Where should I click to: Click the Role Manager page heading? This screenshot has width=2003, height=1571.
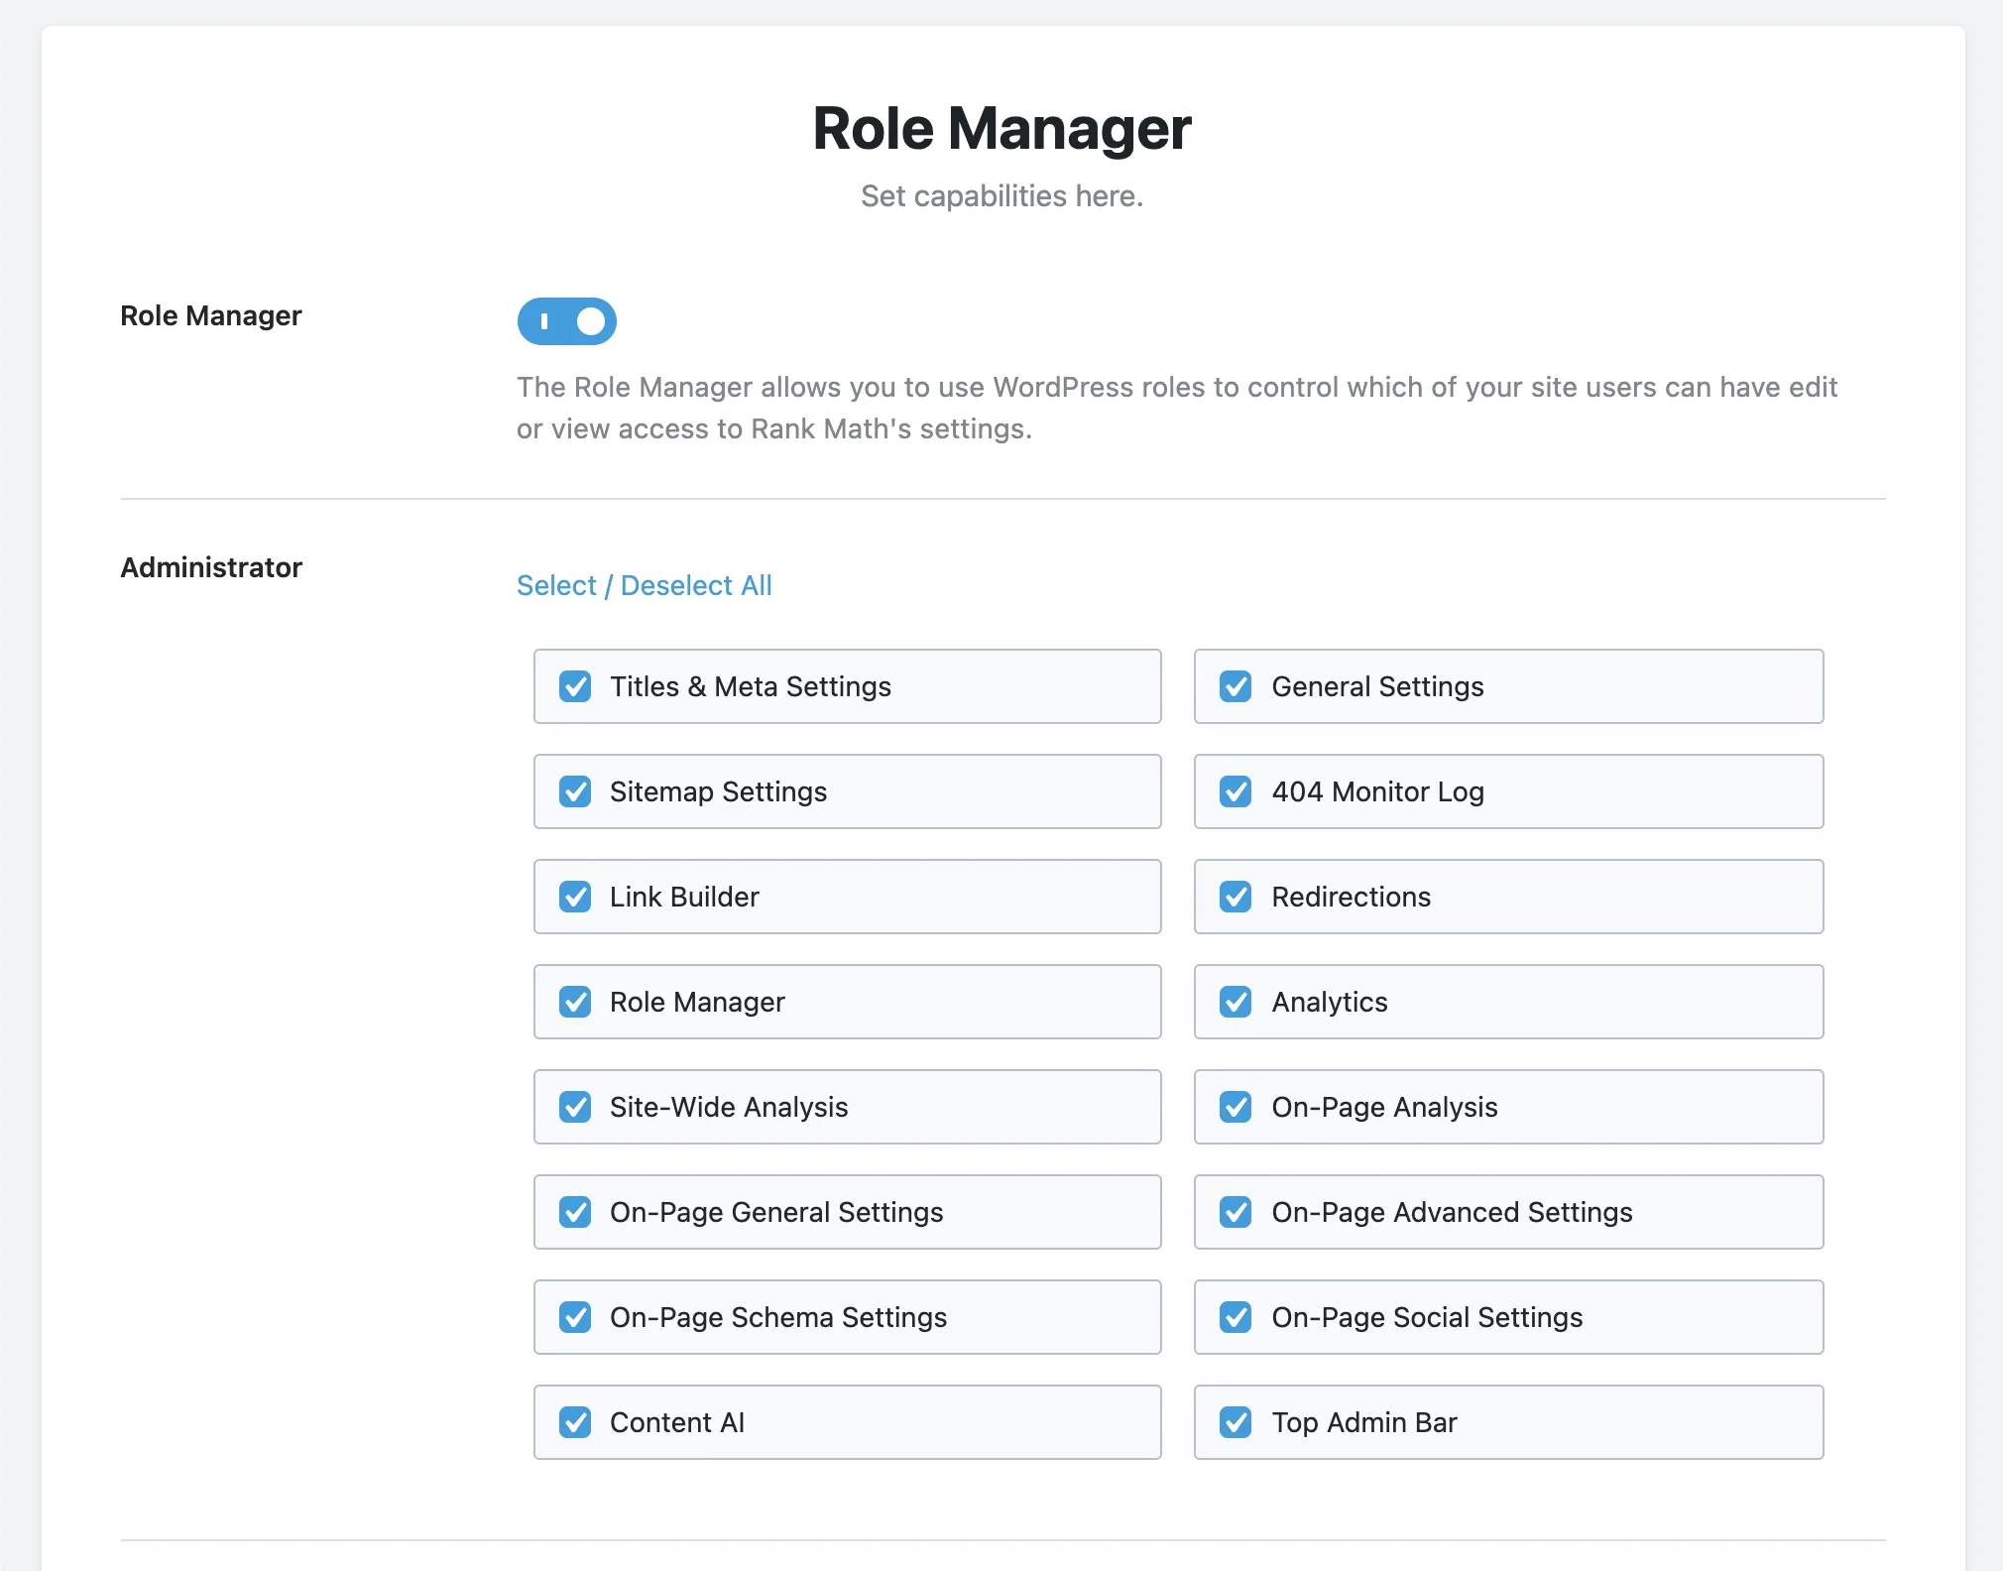point(1001,129)
